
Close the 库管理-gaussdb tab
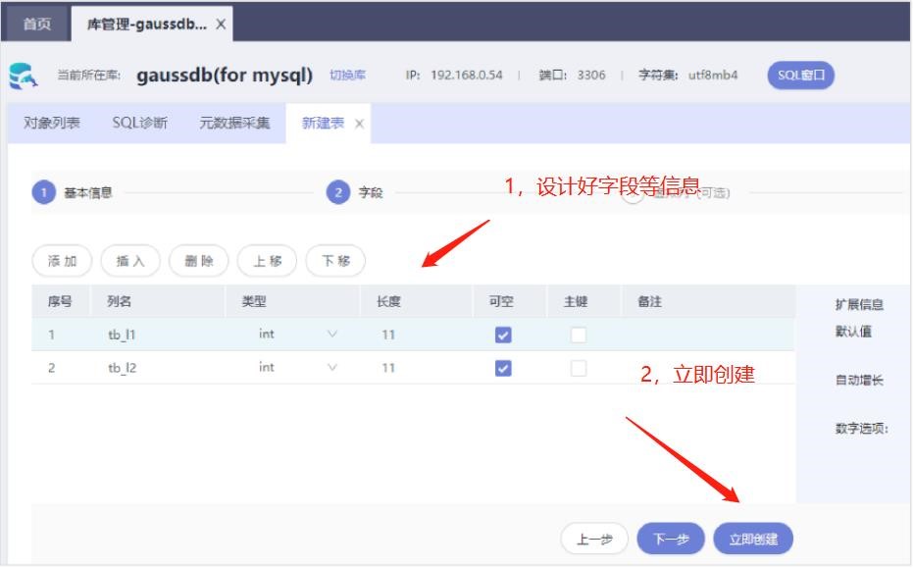click(221, 25)
